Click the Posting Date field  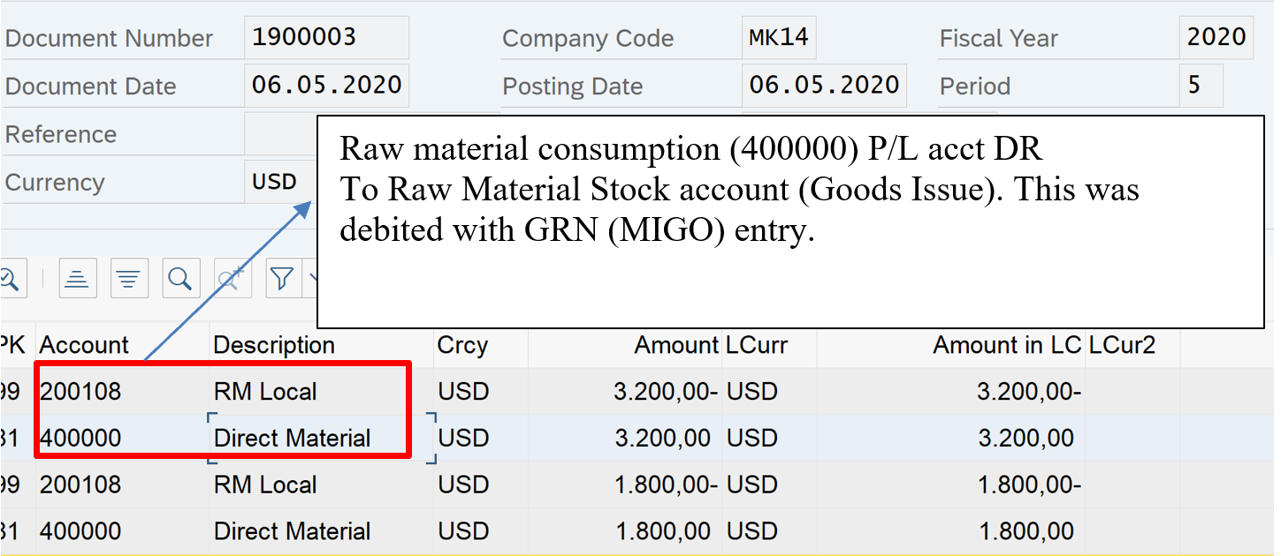[823, 86]
